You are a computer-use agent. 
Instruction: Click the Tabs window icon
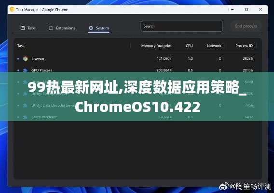pyautogui.click(x=23, y=28)
